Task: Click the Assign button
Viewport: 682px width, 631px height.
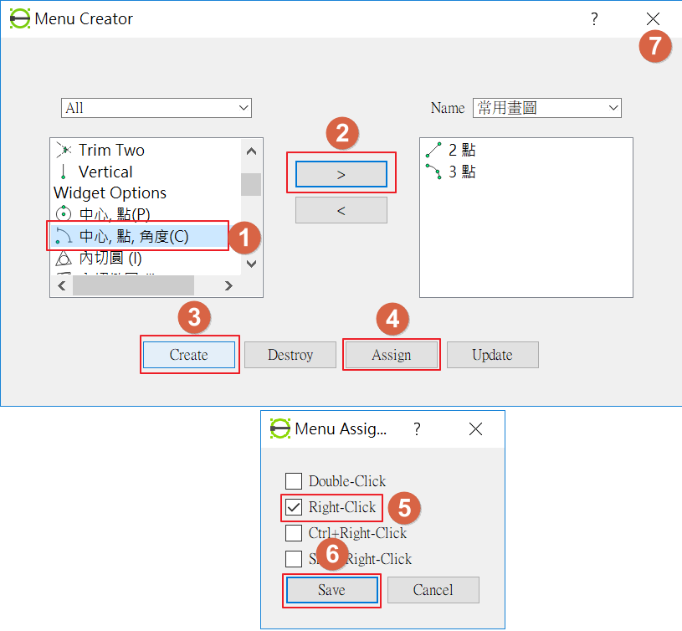Action: (391, 355)
